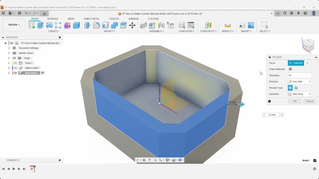Screen dimensions: 319x179
Task: Switch to the MESH tab
Action: tap(71, 19)
